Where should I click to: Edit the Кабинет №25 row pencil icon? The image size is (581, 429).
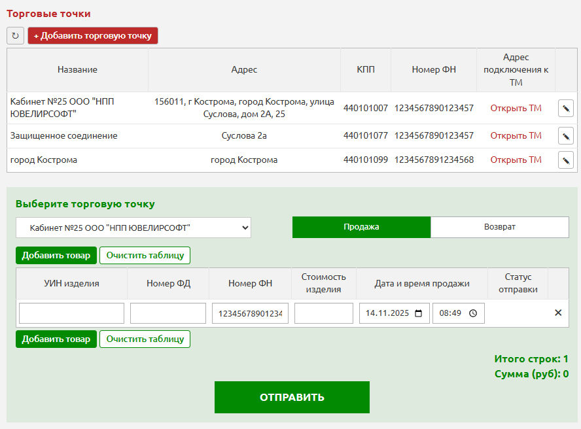point(565,109)
